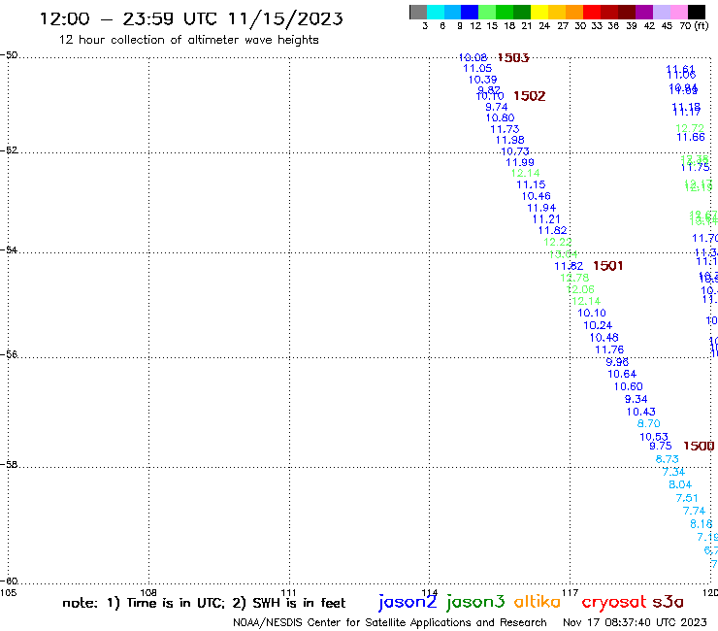Click the 11.15 wave height reading
Screen dimensions: 718x631
(531, 184)
